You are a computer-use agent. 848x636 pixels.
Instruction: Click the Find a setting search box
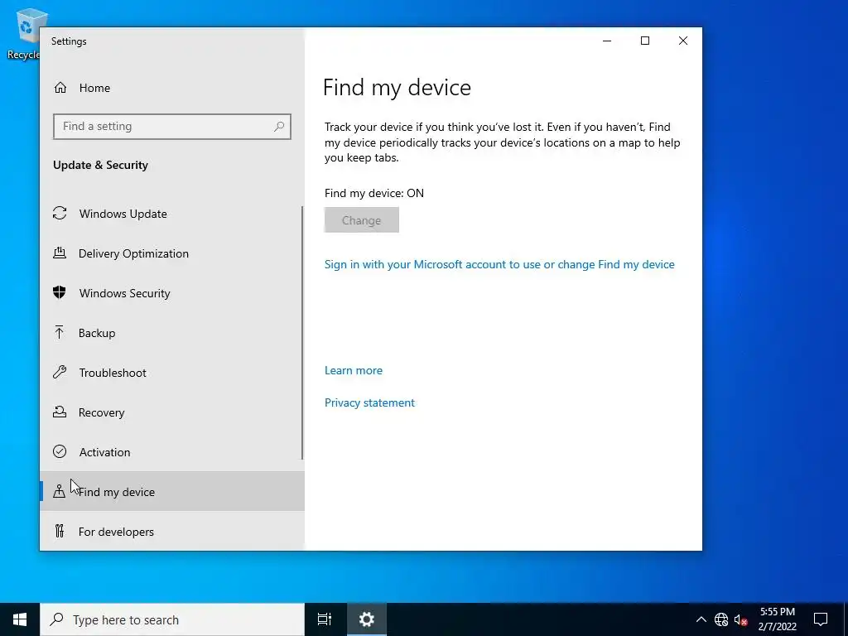coord(172,127)
